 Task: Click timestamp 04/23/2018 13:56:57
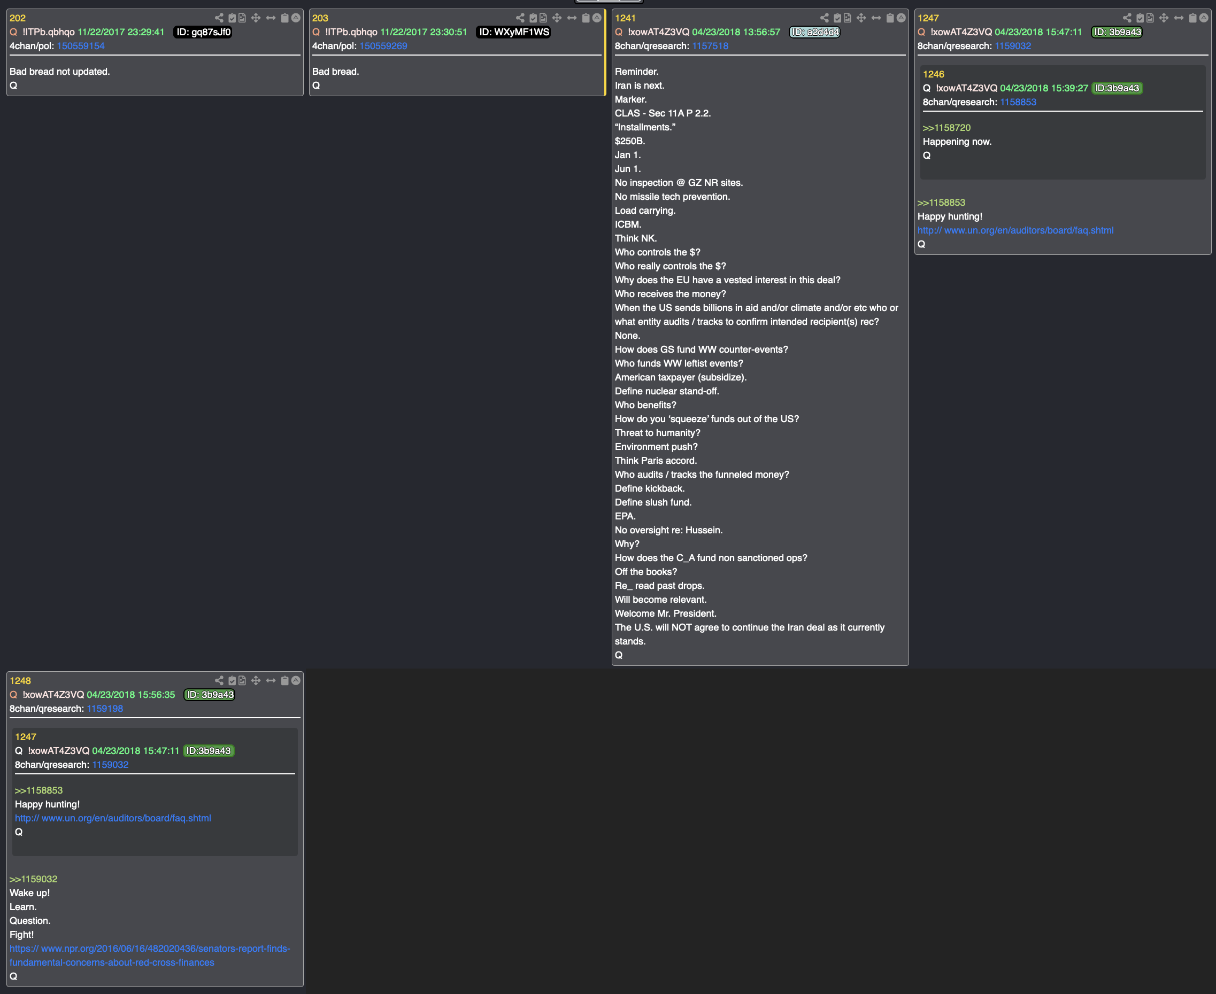[736, 32]
